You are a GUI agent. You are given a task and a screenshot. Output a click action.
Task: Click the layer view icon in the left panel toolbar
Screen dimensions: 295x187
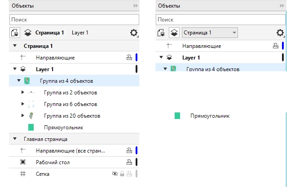pyautogui.click(x=28, y=33)
